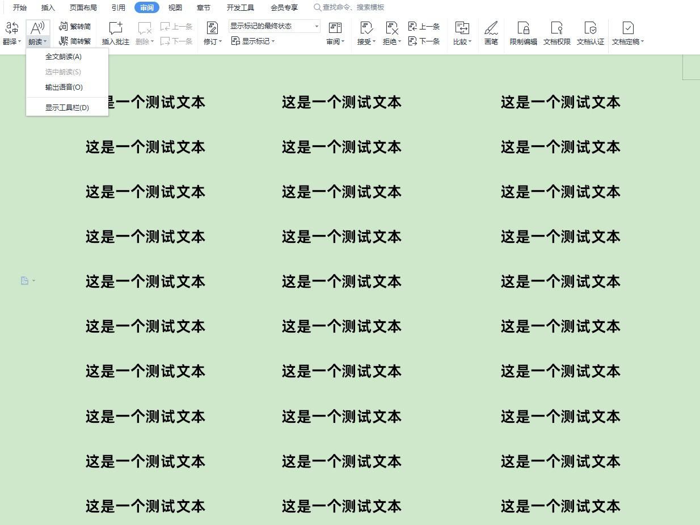Click the 比较 compare documents icon

point(462,28)
